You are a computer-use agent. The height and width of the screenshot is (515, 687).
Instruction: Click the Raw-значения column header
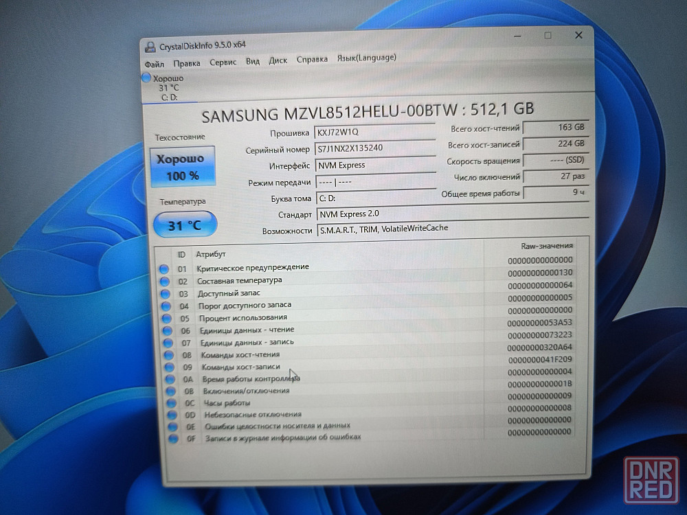tap(547, 246)
